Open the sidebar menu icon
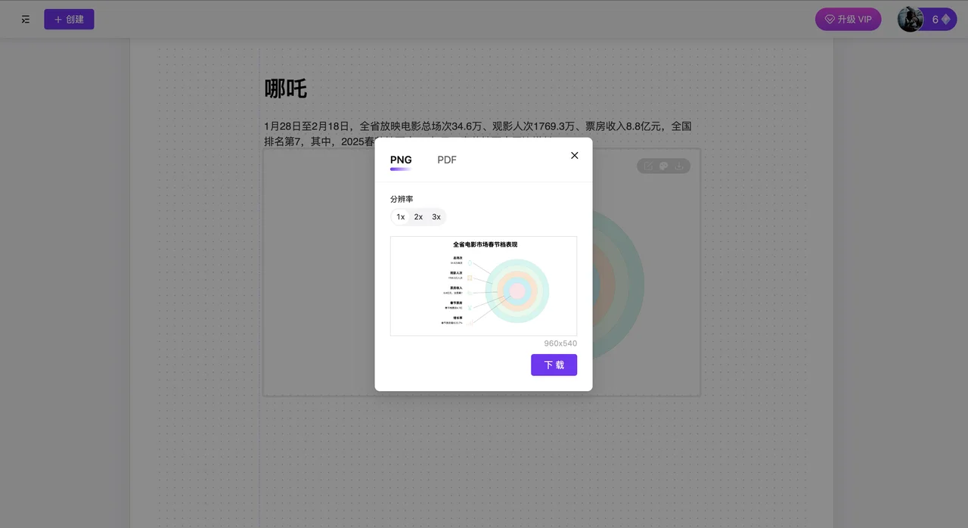Image resolution: width=968 pixels, height=528 pixels. tap(25, 19)
